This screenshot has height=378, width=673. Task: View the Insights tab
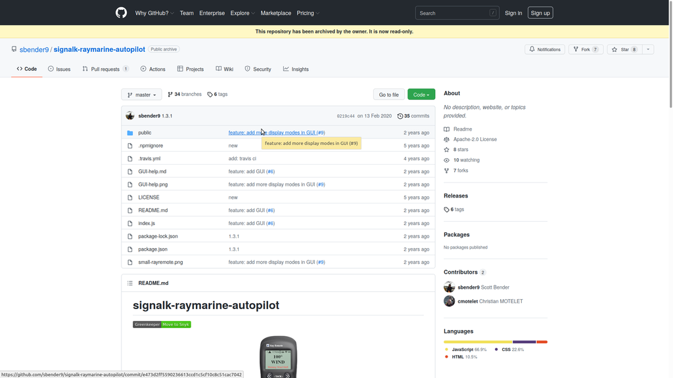[x=296, y=69]
